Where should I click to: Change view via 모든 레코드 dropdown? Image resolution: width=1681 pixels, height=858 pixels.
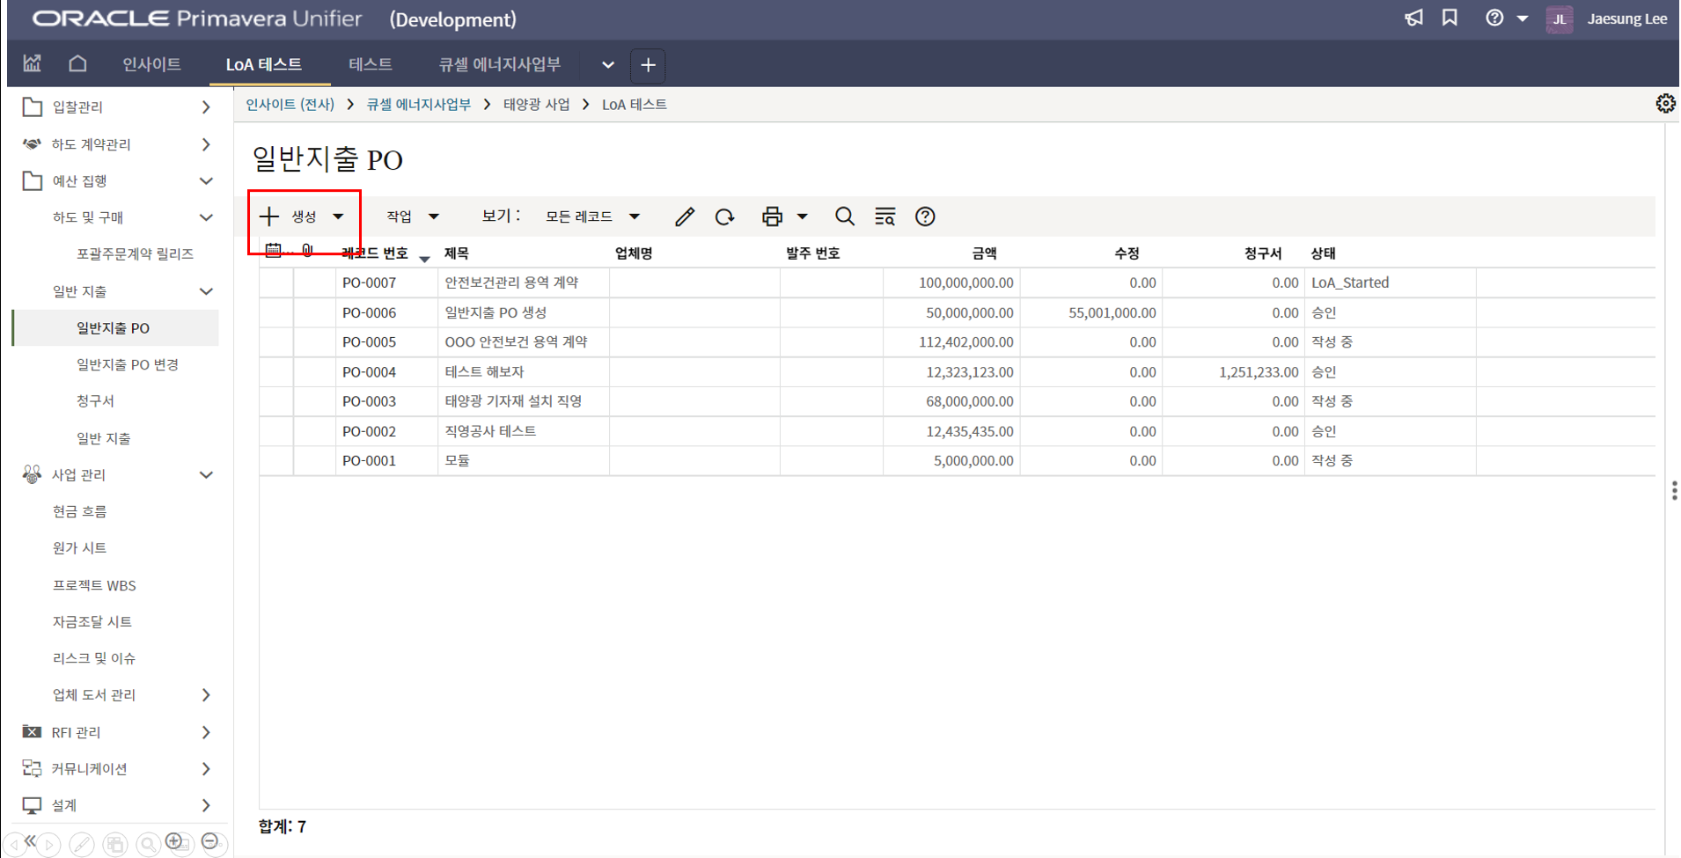tap(591, 216)
